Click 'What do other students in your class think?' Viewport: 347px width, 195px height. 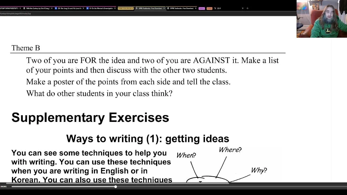click(99, 94)
